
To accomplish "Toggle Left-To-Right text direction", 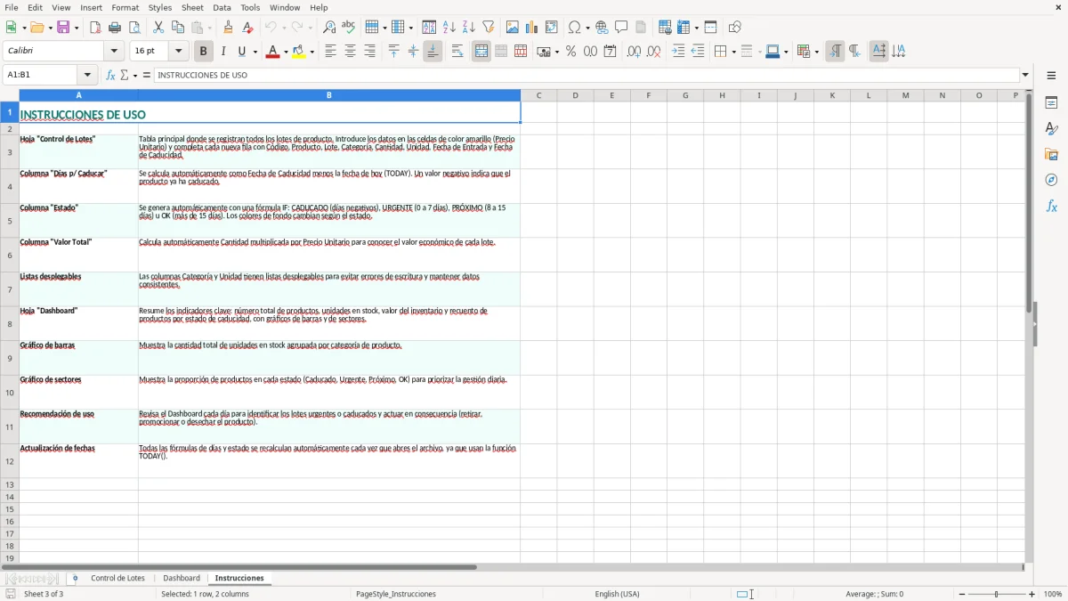I will (x=835, y=52).
